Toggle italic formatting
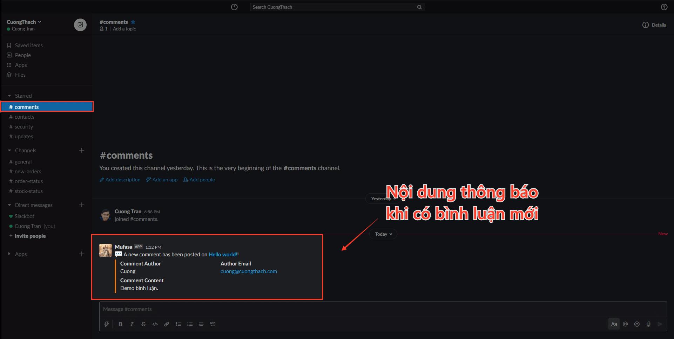This screenshot has height=339, width=674. click(132, 324)
